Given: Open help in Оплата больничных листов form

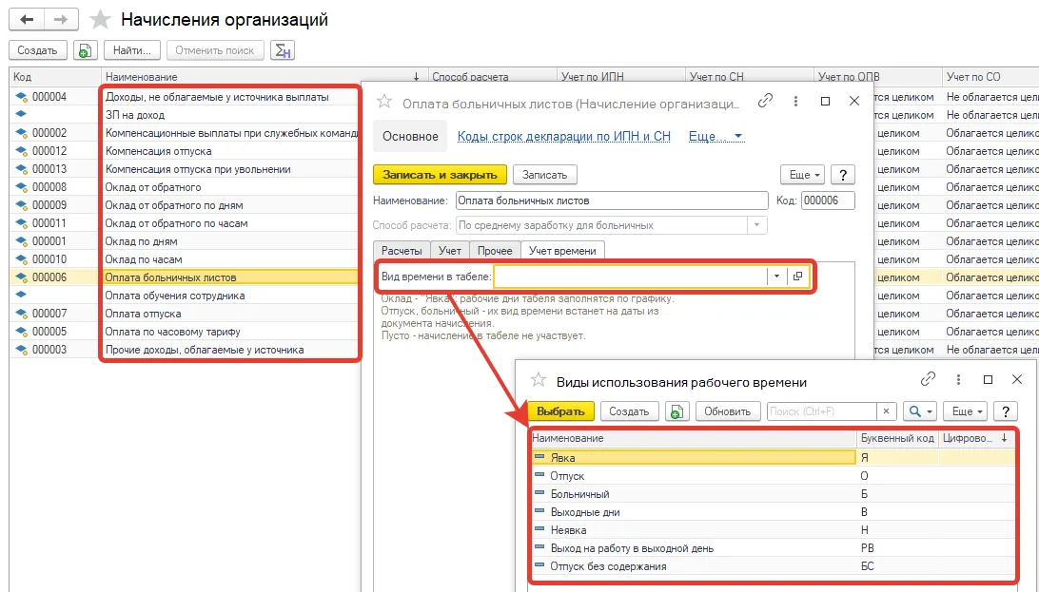Looking at the screenshot, I should 842,175.
